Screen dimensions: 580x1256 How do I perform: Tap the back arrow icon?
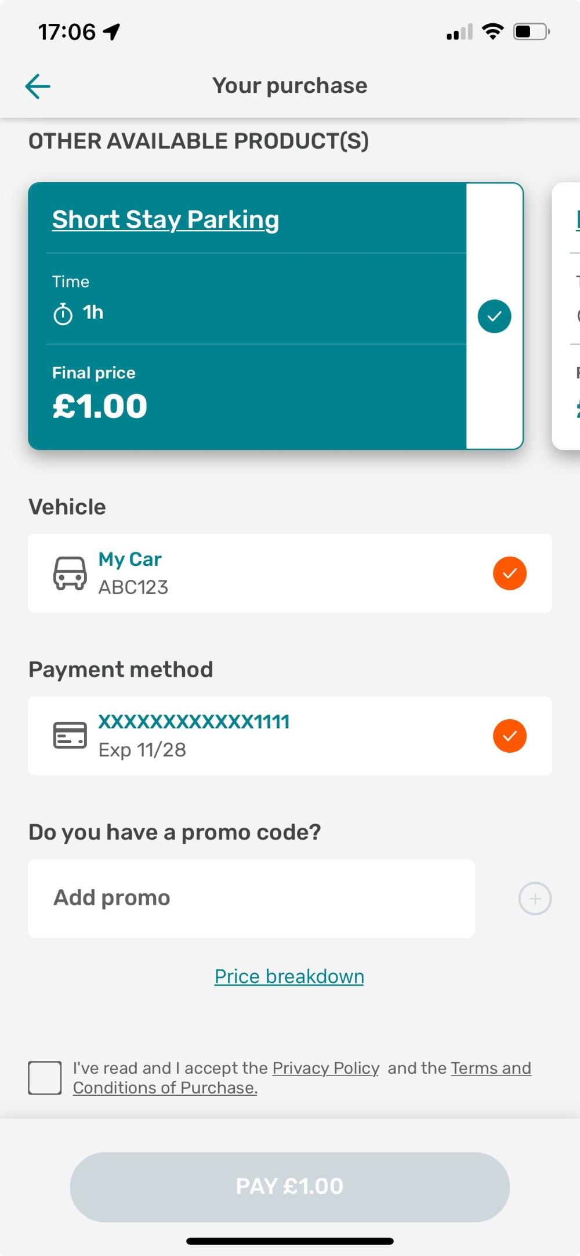point(38,86)
